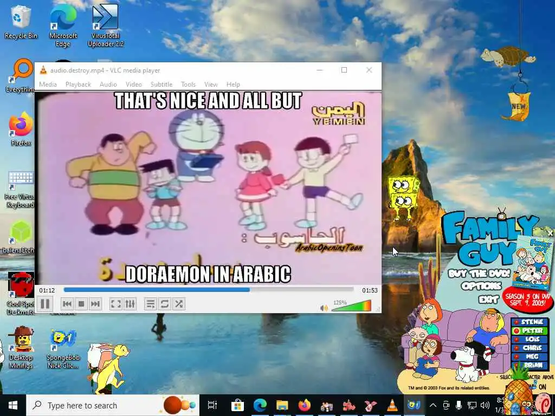Open the Video menu
555x416 pixels.
click(x=134, y=84)
